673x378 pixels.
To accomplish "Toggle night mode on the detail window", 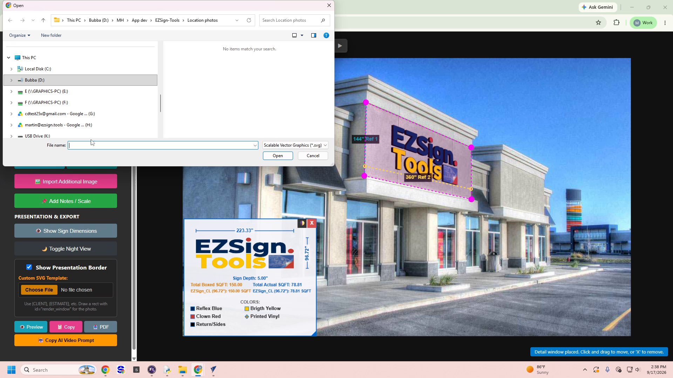I will (302, 223).
